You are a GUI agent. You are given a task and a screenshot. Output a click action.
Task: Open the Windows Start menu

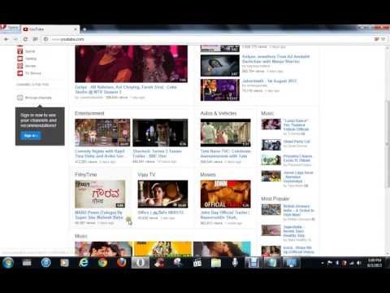coord(8,263)
